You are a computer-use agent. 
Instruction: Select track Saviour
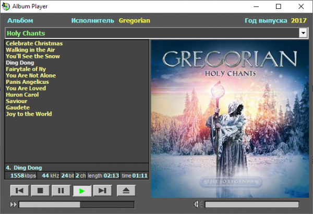pos(17,101)
